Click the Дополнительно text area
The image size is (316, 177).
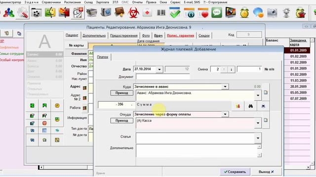[197, 151]
